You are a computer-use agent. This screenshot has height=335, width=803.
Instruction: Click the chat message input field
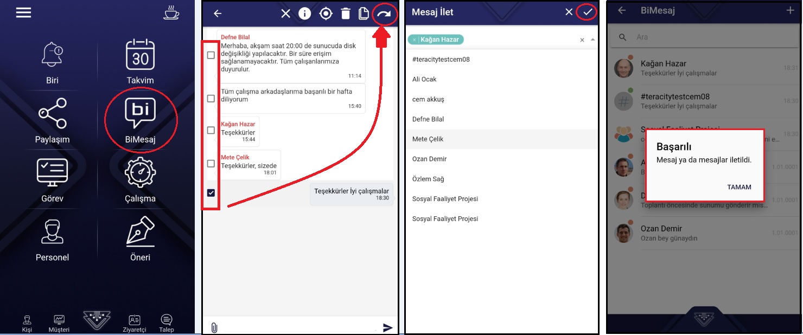coord(299,327)
